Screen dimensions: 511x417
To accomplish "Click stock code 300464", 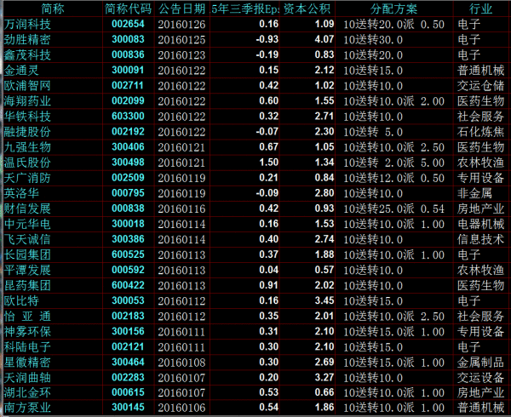I will pos(128,362).
